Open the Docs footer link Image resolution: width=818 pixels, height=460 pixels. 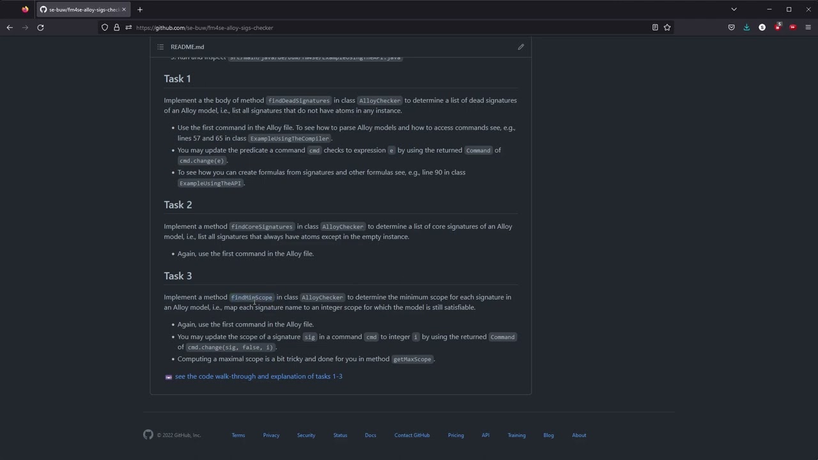point(371,435)
